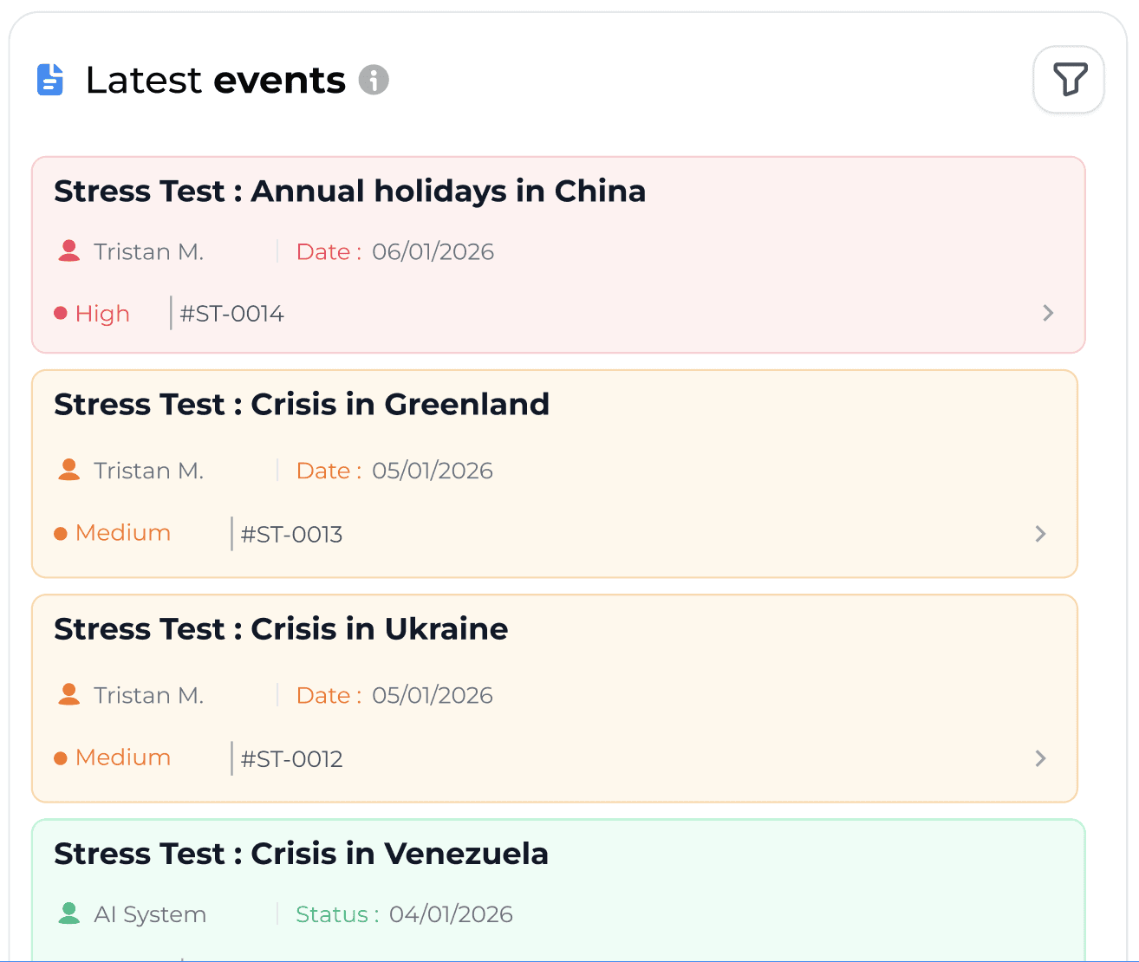Click the blue document icon in header

pyautogui.click(x=50, y=80)
